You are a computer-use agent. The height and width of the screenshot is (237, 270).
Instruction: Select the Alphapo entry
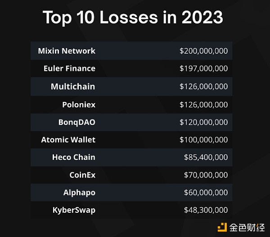click(x=79, y=193)
